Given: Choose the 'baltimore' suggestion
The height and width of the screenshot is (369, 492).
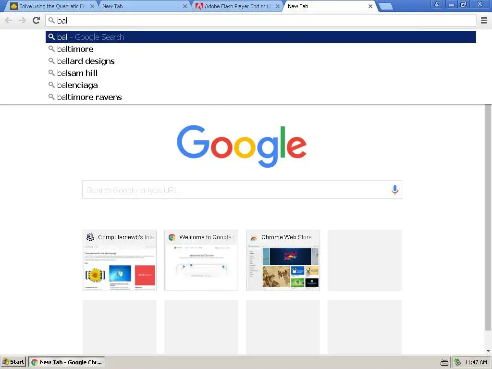Looking at the screenshot, I should [x=261, y=49].
